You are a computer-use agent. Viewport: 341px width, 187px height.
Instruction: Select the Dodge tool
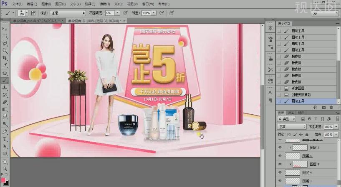5,124
